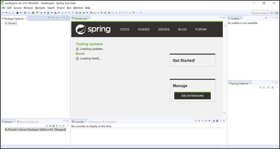Open the Source menu
The width and height of the screenshot is (280, 149).
tap(18, 8)
